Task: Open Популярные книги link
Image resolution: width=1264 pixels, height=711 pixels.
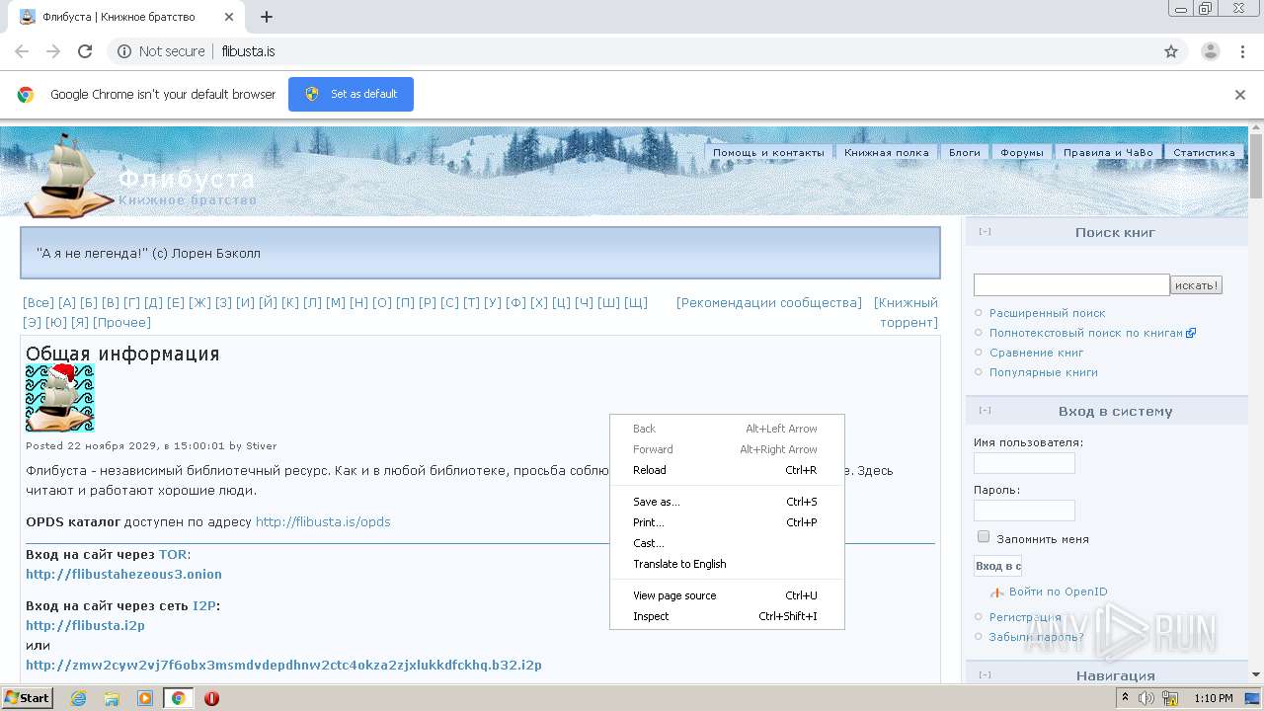Action: pyautogui.click(x=1044, y=372)
